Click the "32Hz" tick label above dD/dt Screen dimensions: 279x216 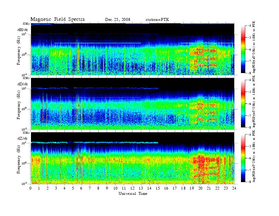[26, 78]
